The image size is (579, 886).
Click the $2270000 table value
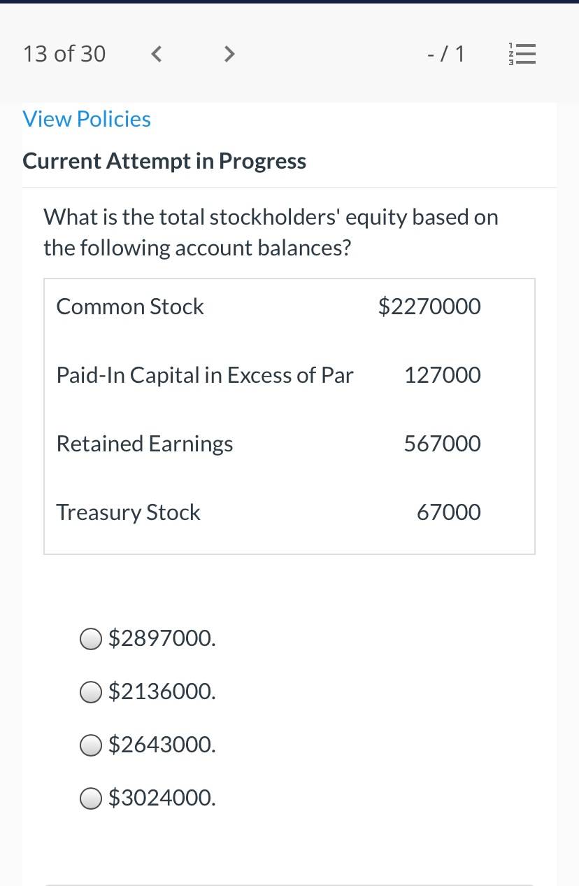[x=429, y=307]
